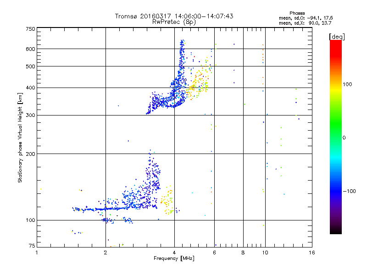Click the y-axis tick label "600"
This screenshot has height=275, width=367.
[30, 49]
